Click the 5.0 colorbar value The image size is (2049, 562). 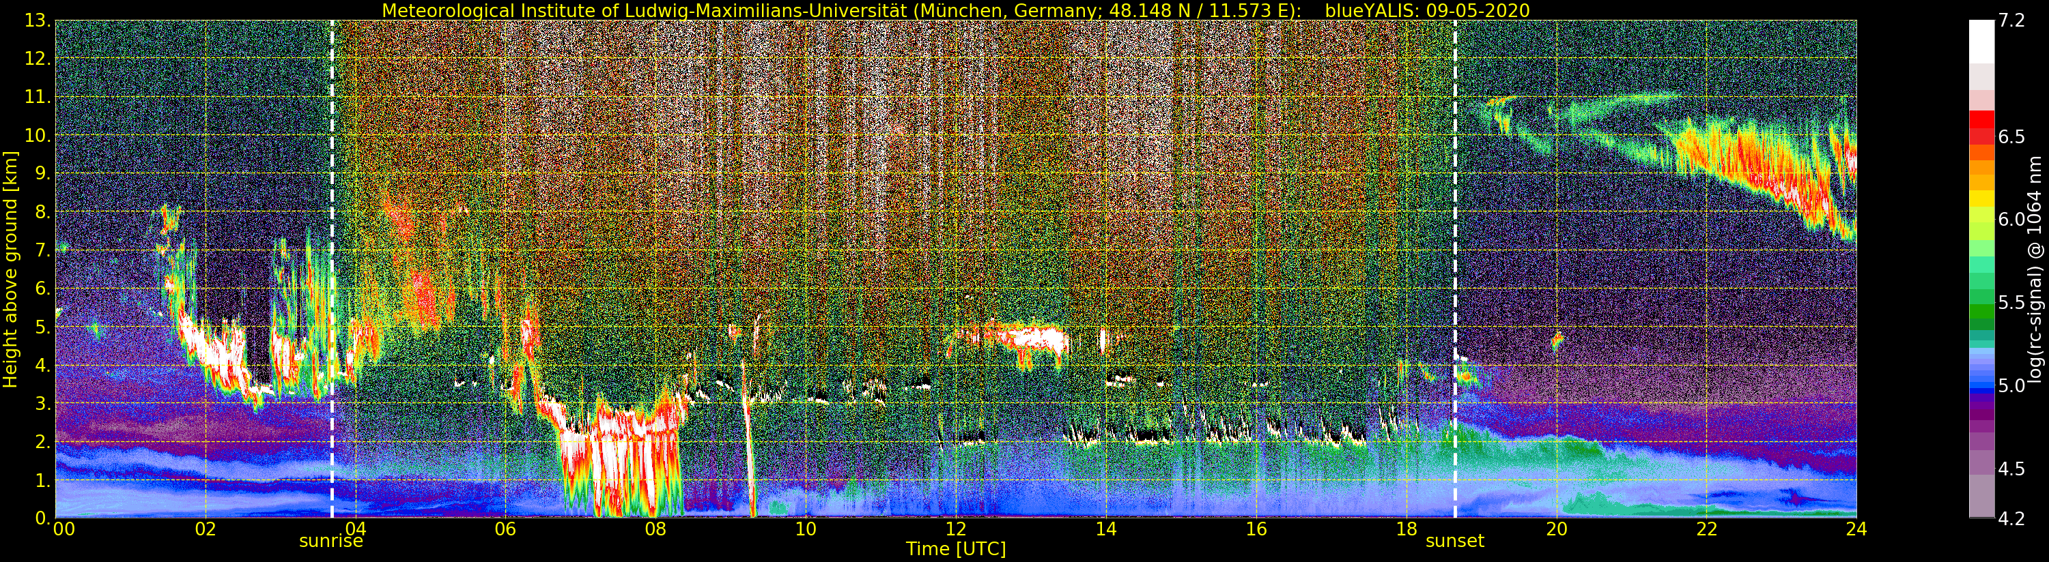coord(2011,385)
